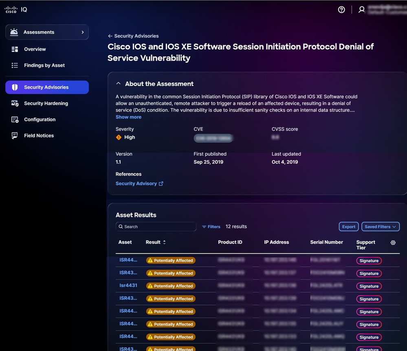Click the Search input field
407x351 pixels.
pyautogui.click(x=156, y=227)
